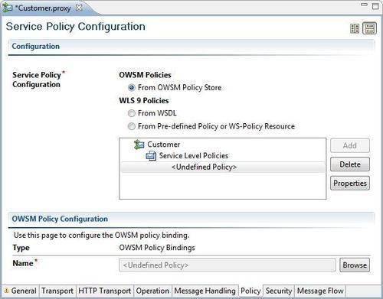Switch to the two-column layout icon
Image resolution: width=383 pixels, height=299 pixels.
click(x=355, y=28)
